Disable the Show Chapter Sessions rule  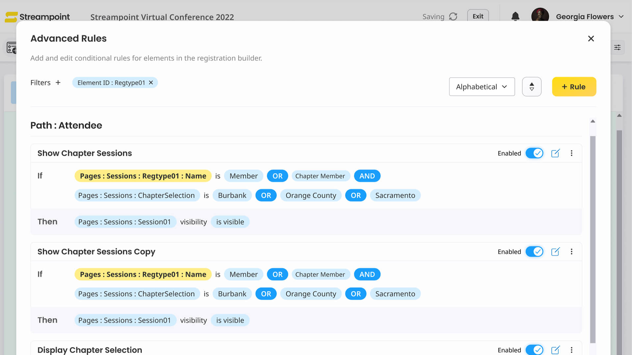point(534,153)
